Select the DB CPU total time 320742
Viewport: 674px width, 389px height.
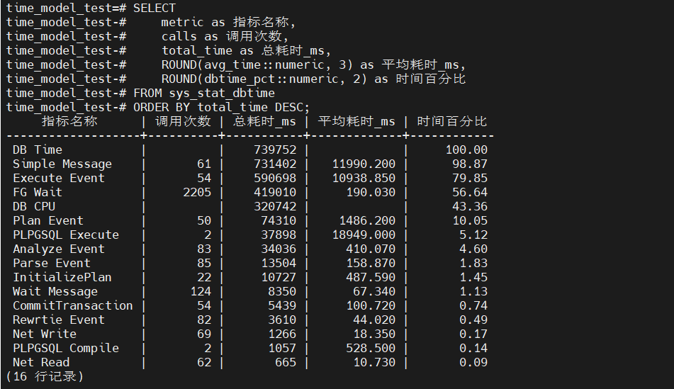[274, 206]
